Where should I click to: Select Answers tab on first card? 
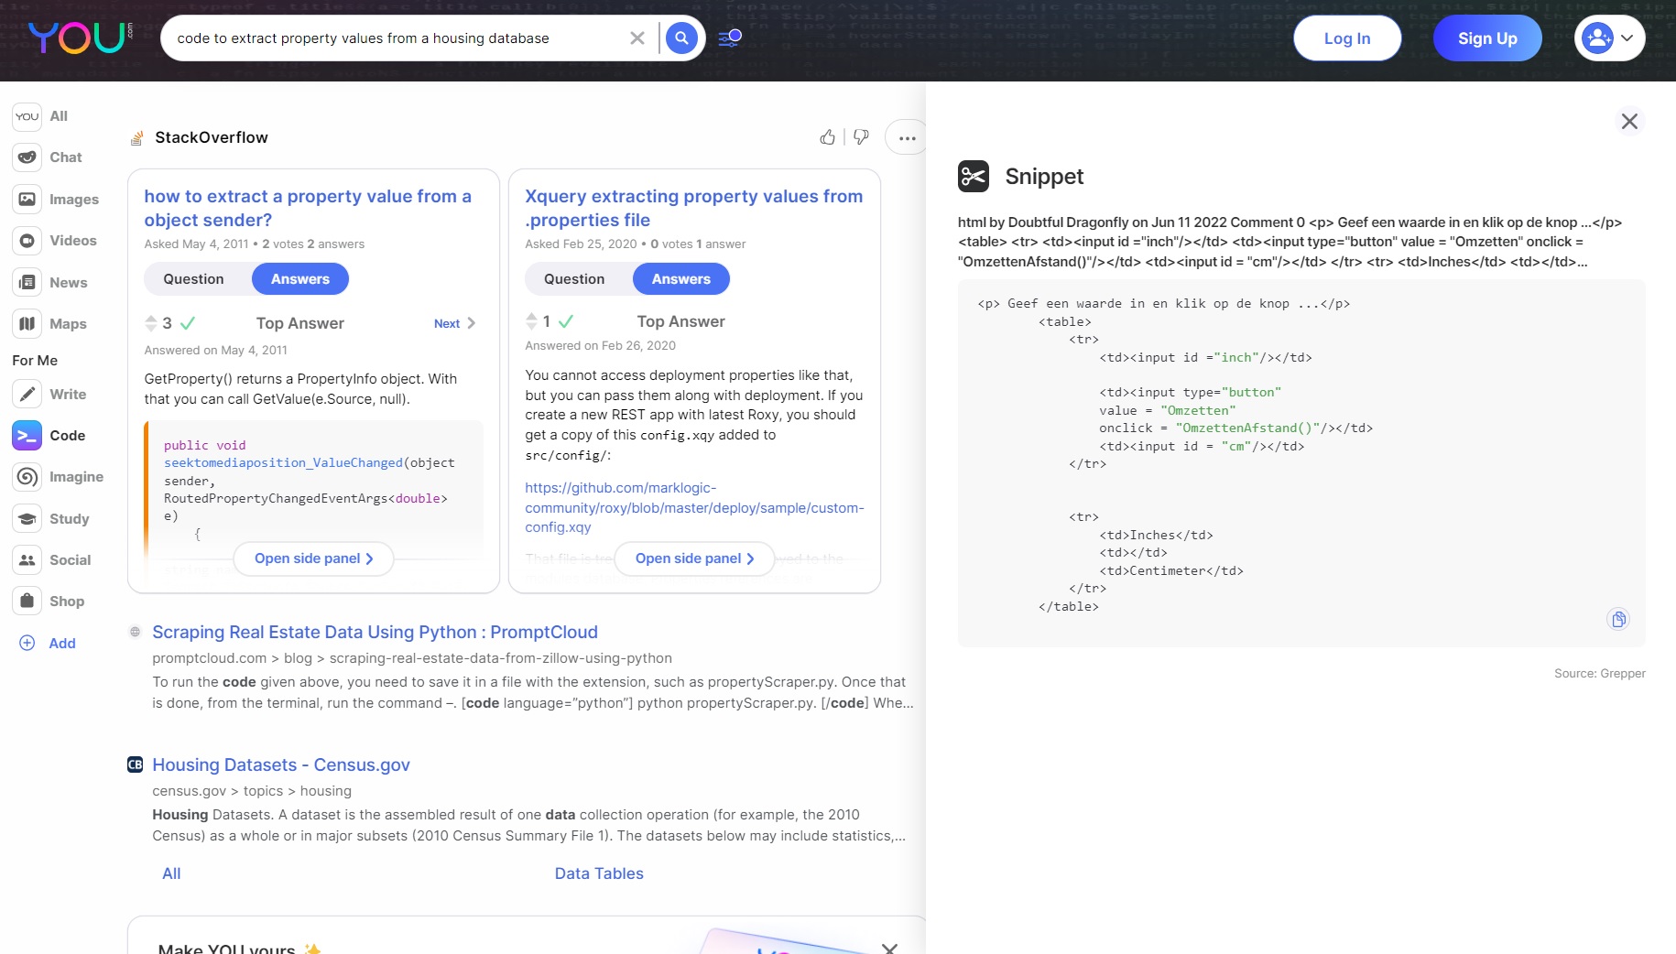click(x=299, y=279)
